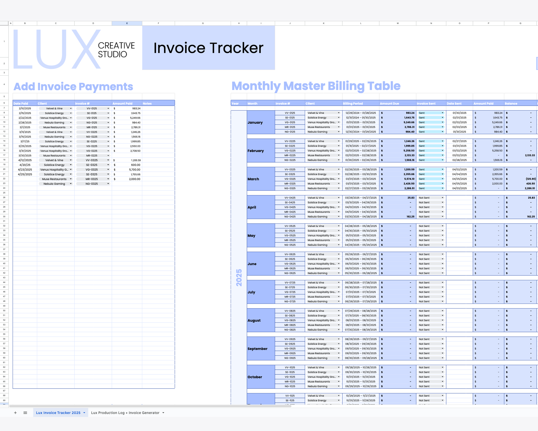Click the horizontal scrollbar at the bottom

(150, 406)
